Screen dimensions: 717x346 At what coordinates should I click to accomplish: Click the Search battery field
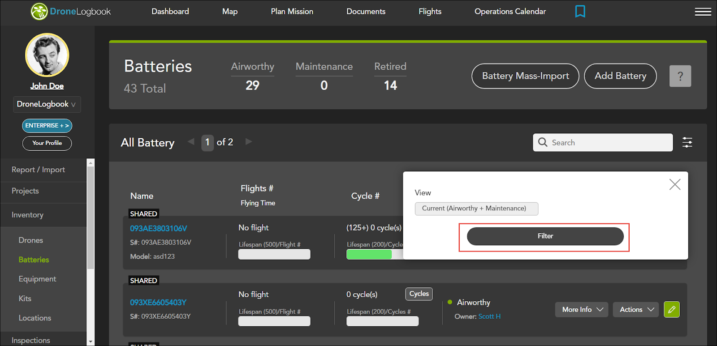[x=603, y=142]
